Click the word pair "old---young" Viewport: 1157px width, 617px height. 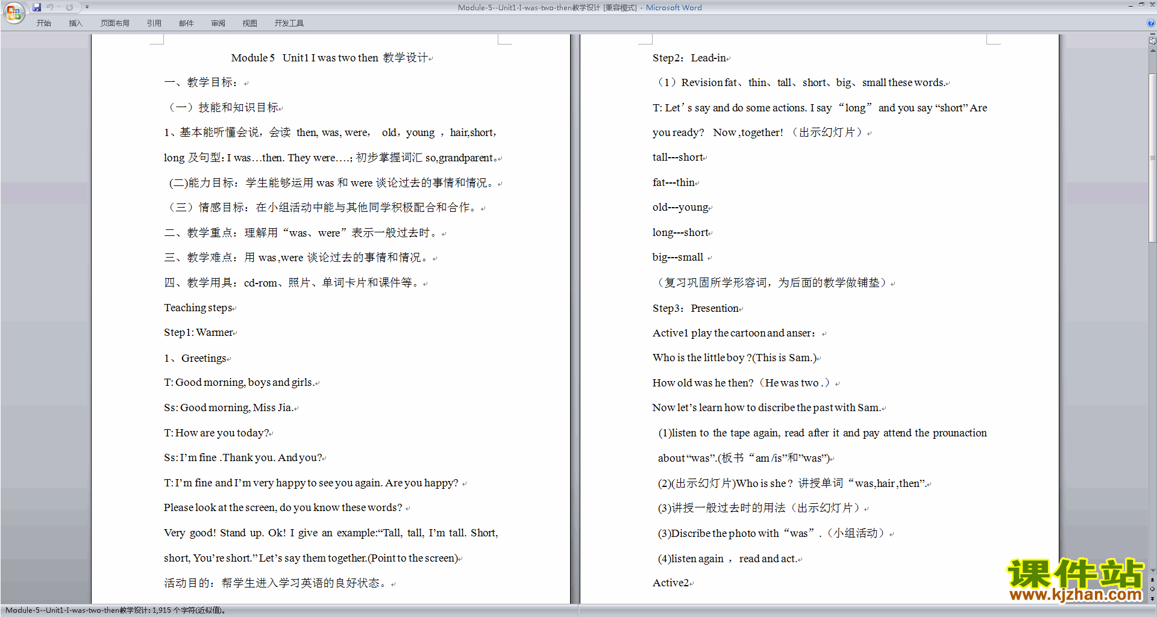pyautogui.click(x=680, y=207)
